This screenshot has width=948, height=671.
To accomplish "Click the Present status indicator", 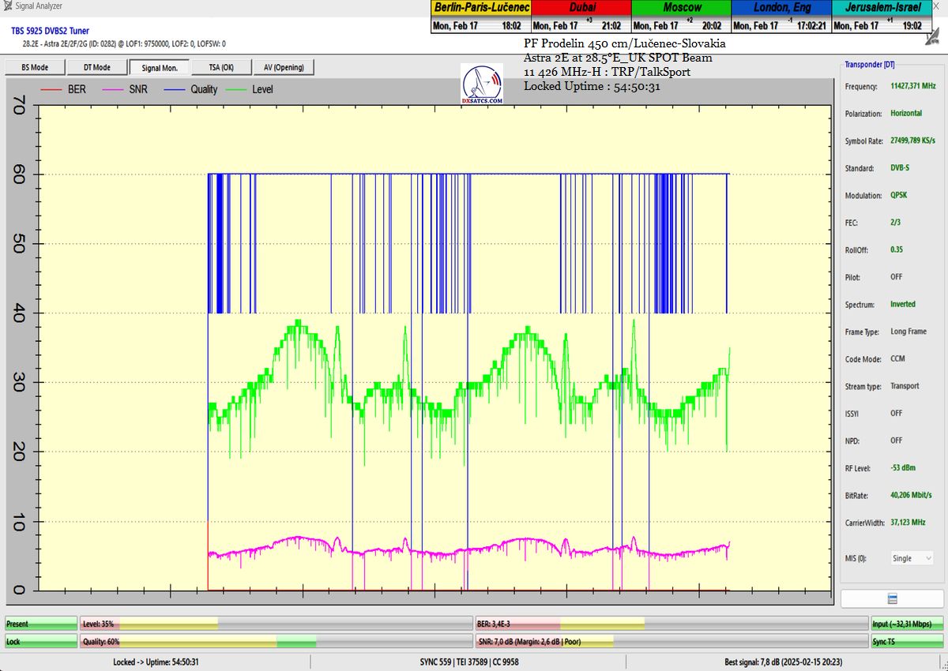I will coord(41,624).
